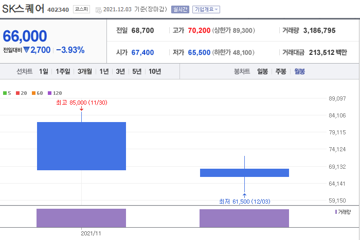
Task: Click the 2021/11 purple volume bar
Action: pyautogui.click(x=81, y=218)
